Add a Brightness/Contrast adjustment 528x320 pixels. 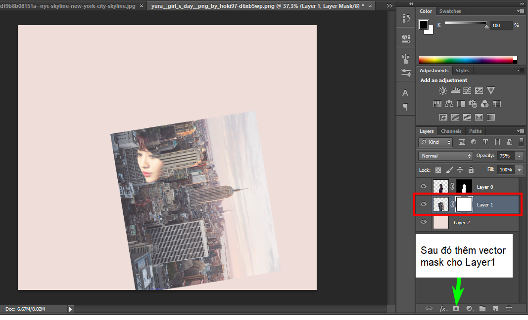pos(442,91)
